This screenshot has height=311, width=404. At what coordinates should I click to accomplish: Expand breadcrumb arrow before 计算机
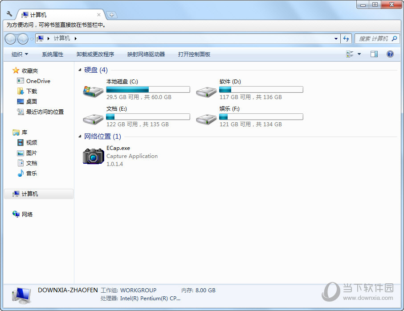point(48,39)
